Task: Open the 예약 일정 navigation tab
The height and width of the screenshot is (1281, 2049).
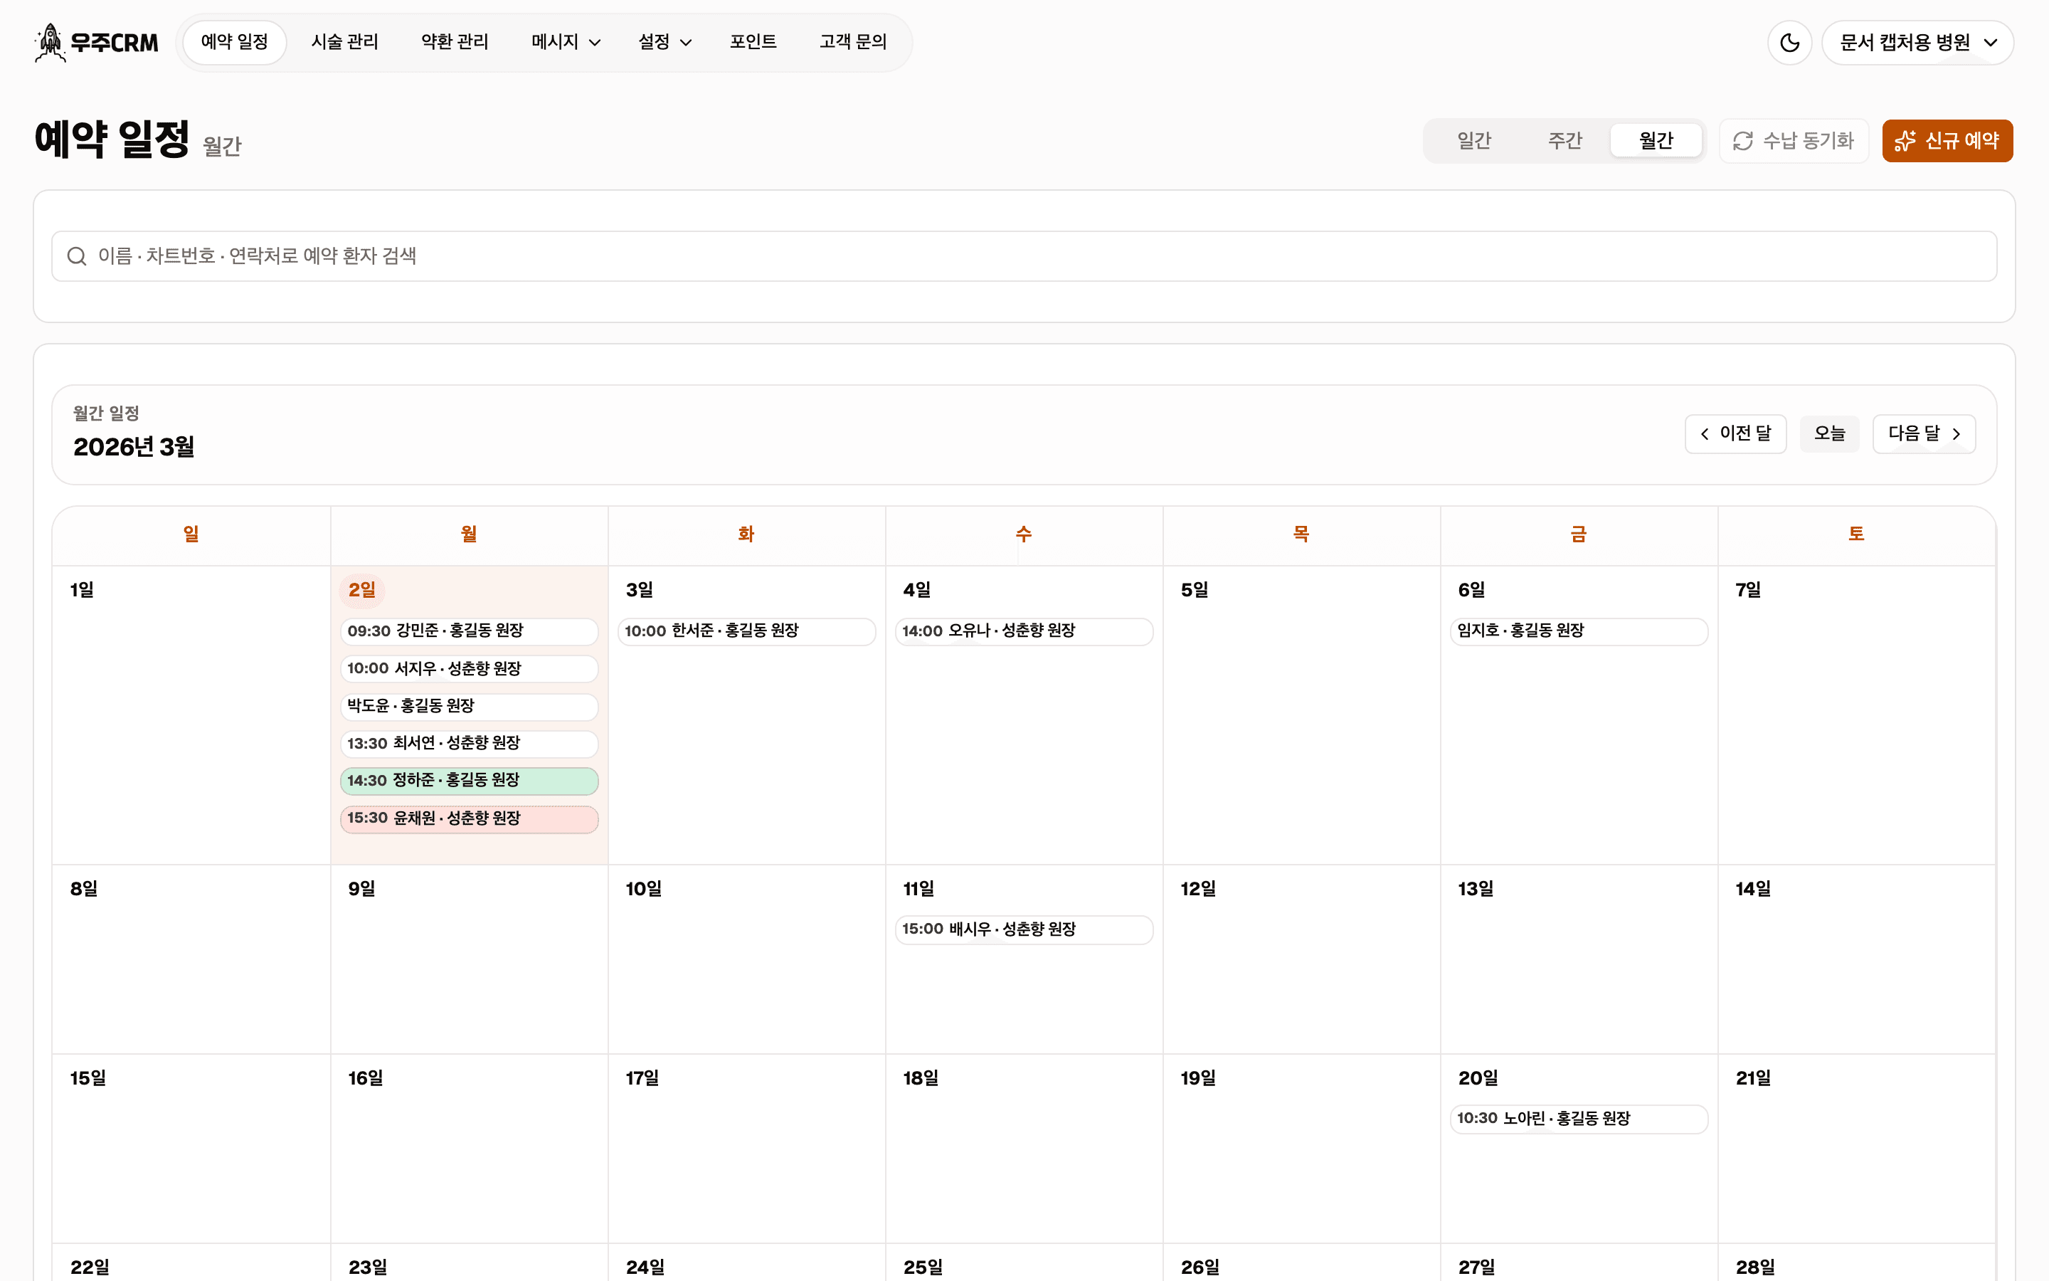Action: pyautogui.click(x=235, y=43)
